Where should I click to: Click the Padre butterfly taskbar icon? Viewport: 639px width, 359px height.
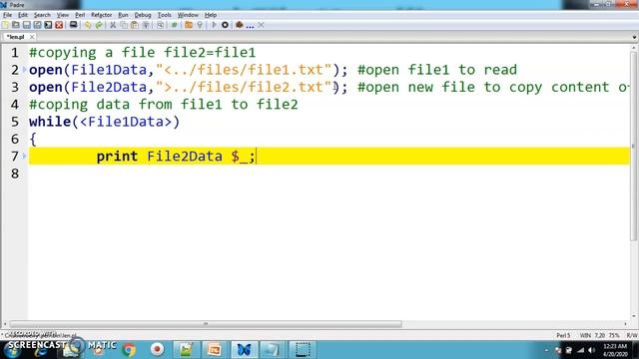point(244,350)
